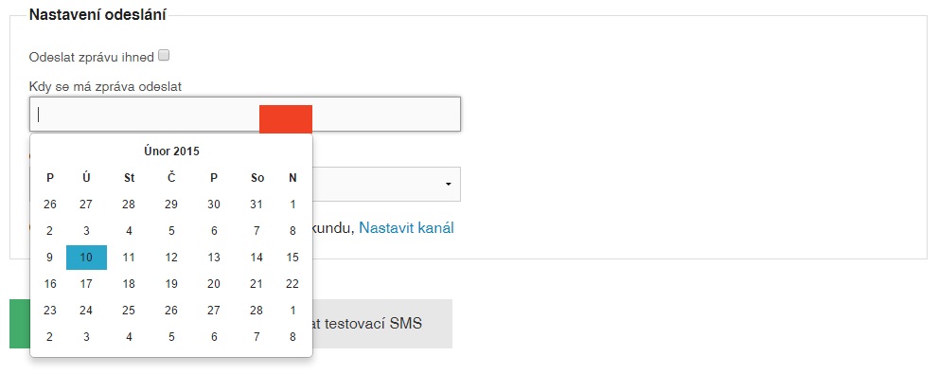Choose date 25 in the calendar
938x374 pixels.
coord(129,310)
